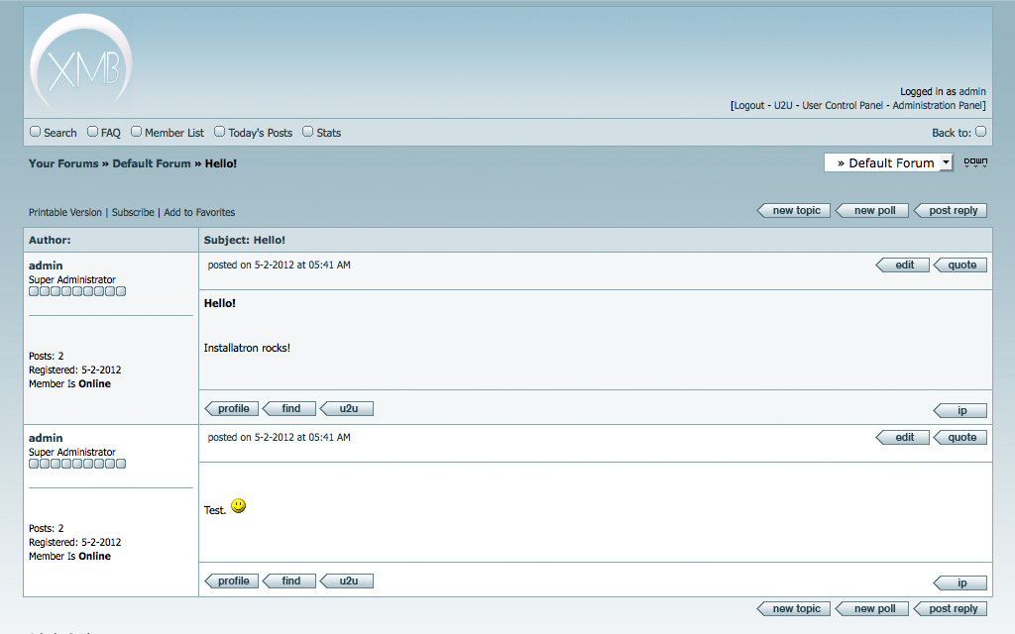1015x634 pixels.
Task: Edit the first post titled Hello!
Action: pos(903,265)
